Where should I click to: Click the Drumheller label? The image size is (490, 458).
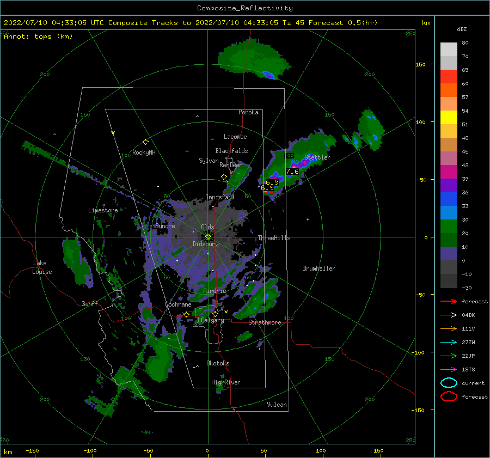point(319,268)
